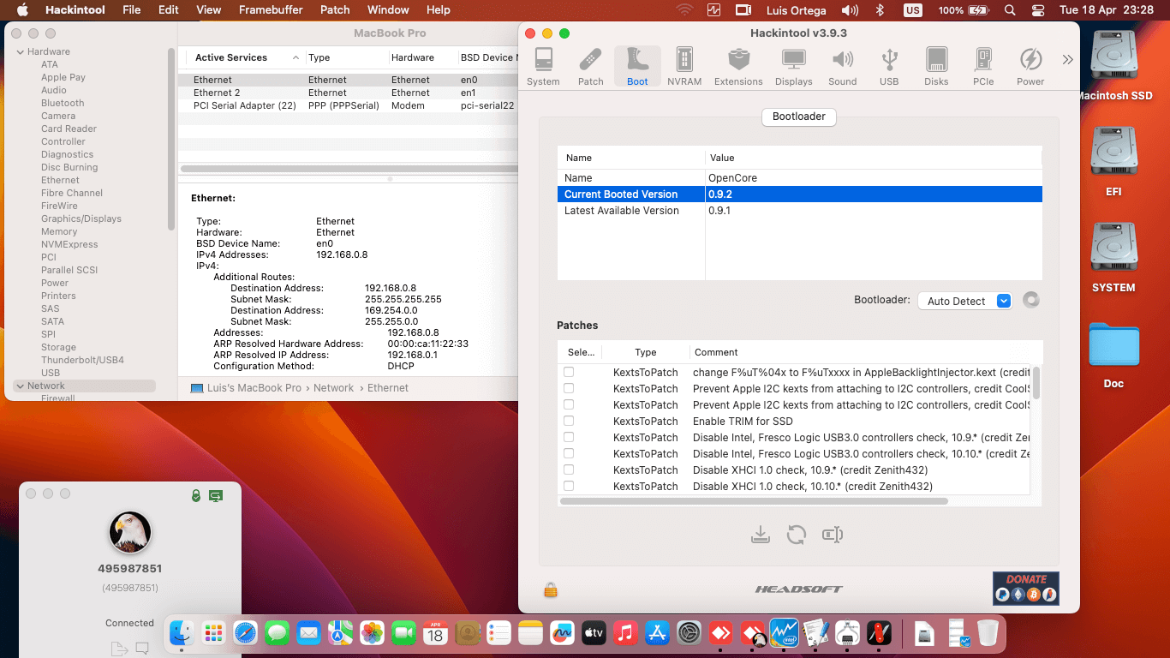This screenshot has height=658, width=1170.
Task: Collapse the Network tree section
Action: (20, 386)
